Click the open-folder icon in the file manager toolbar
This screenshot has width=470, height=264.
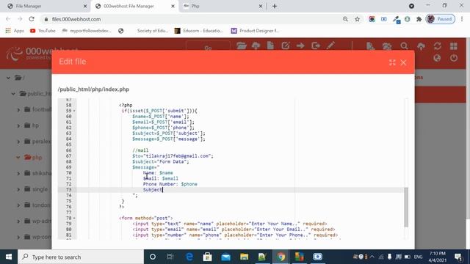pyautogui.click(x=242, y=45)
